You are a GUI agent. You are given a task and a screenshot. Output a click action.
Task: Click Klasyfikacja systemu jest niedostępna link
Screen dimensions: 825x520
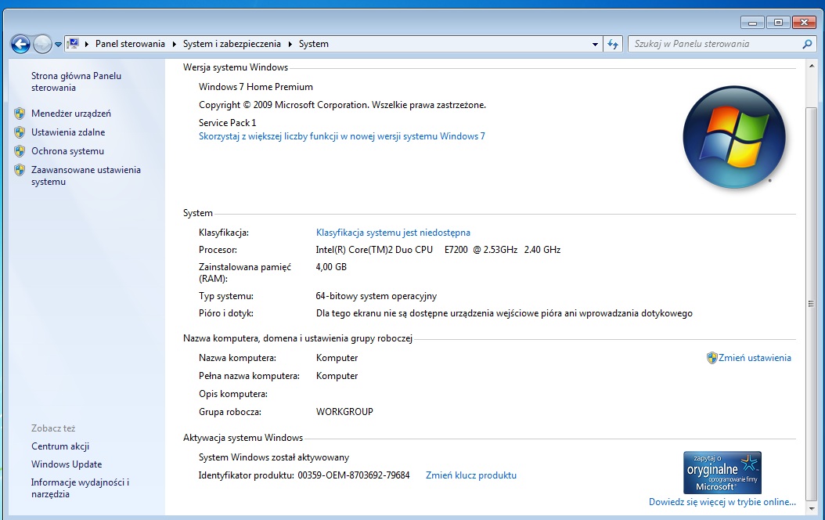pyautogui.click(x=393, y=233)
